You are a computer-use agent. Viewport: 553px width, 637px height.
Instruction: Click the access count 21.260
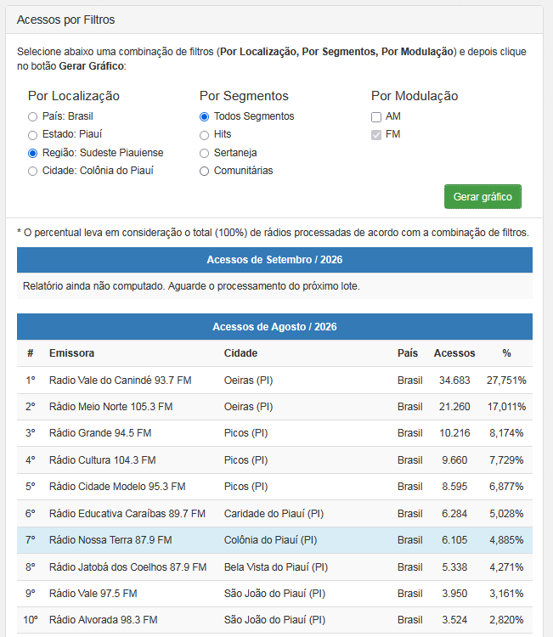point(454,407)
